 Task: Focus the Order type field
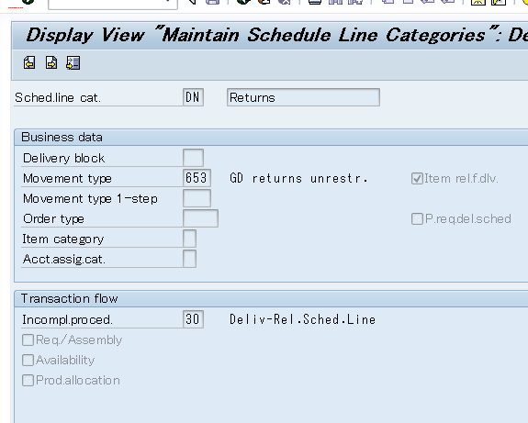(201, 218)
